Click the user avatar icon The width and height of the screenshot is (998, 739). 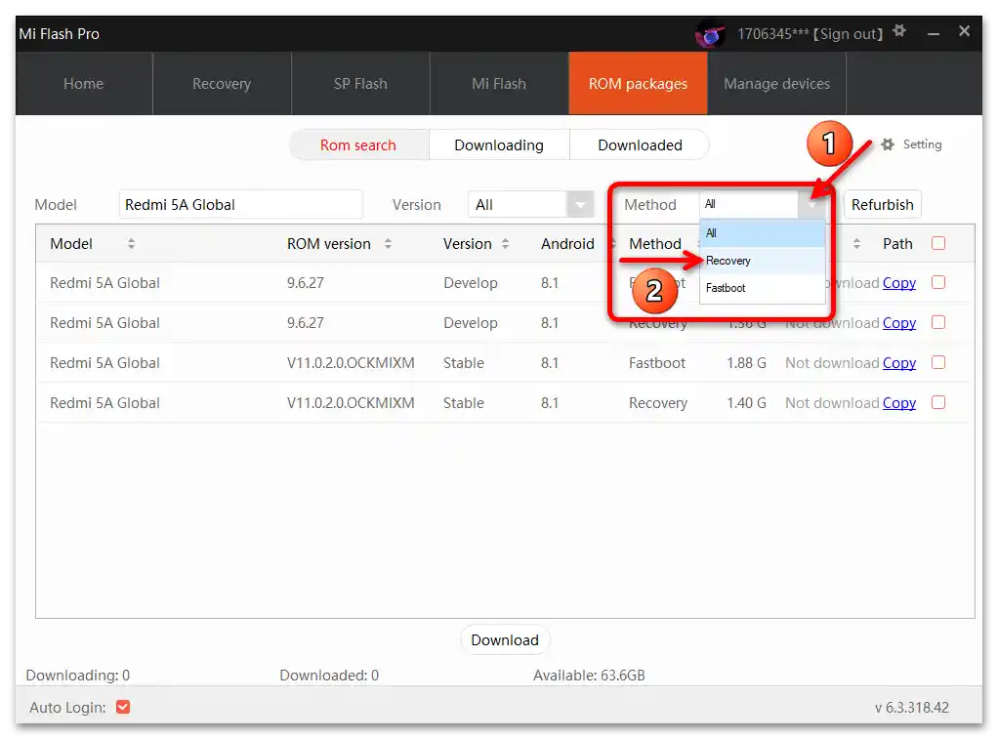[710, 34]
